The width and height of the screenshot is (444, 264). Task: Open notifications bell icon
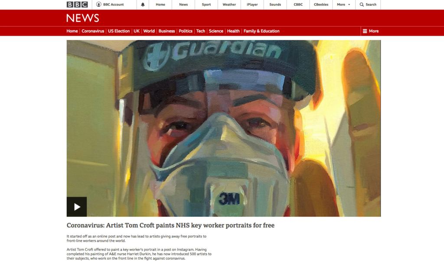pyautogui.click(x=143, y=4)
